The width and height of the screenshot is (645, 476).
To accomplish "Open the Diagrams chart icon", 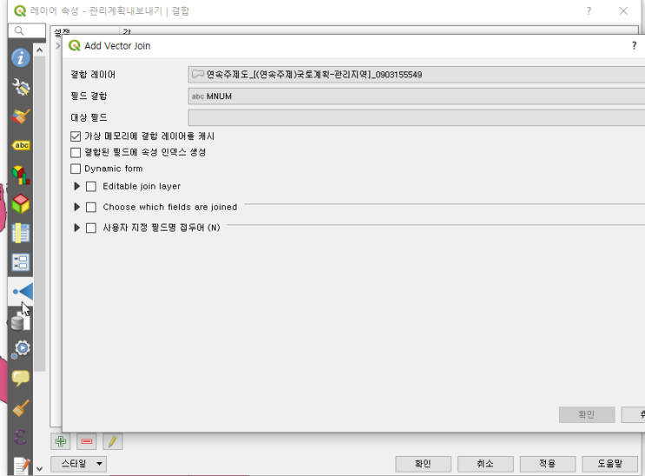I will [x=21, y=175].
